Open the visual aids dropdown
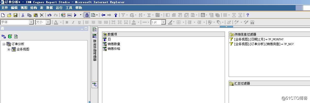 pos(97,15)
